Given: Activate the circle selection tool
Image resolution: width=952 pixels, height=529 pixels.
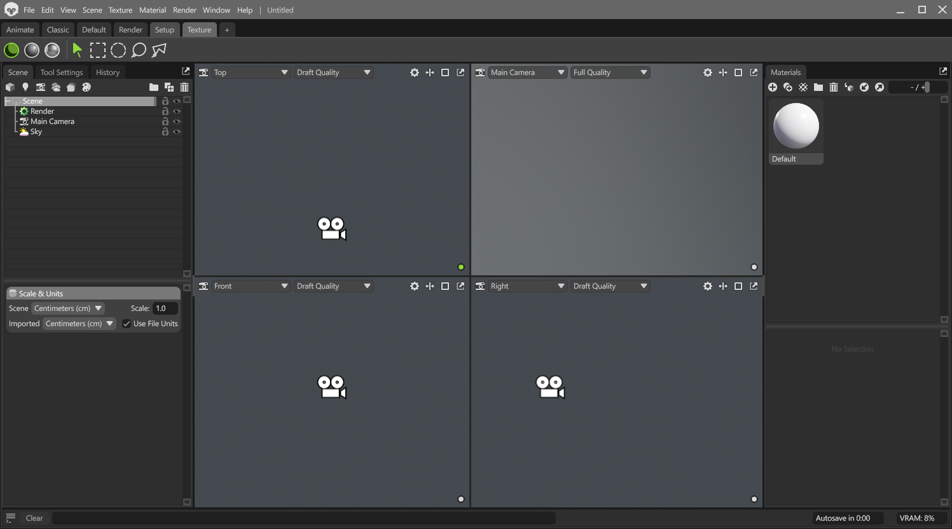Looking at the screenshot, I should [118, 50].
